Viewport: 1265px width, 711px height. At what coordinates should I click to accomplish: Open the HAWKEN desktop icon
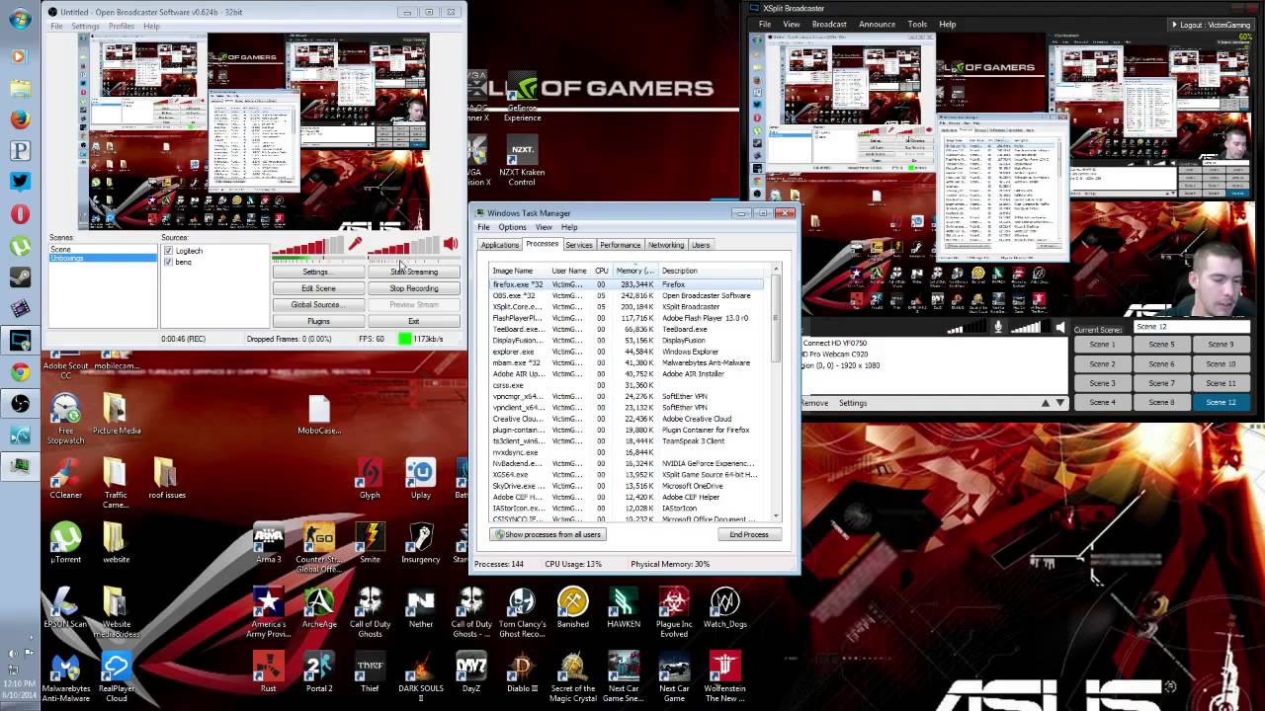point(623,607)
